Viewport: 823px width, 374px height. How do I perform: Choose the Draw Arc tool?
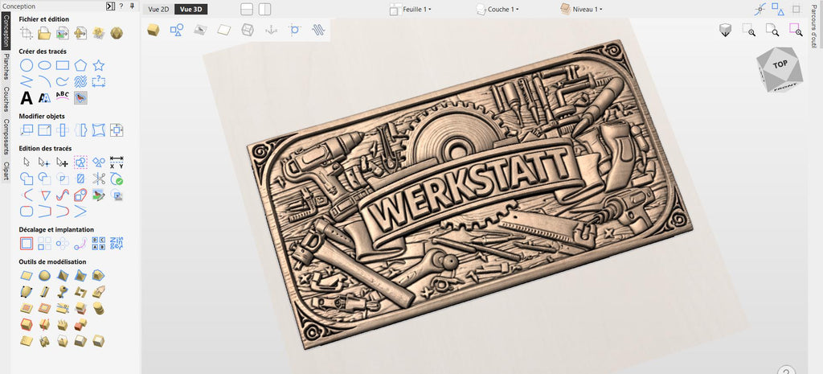45,81
